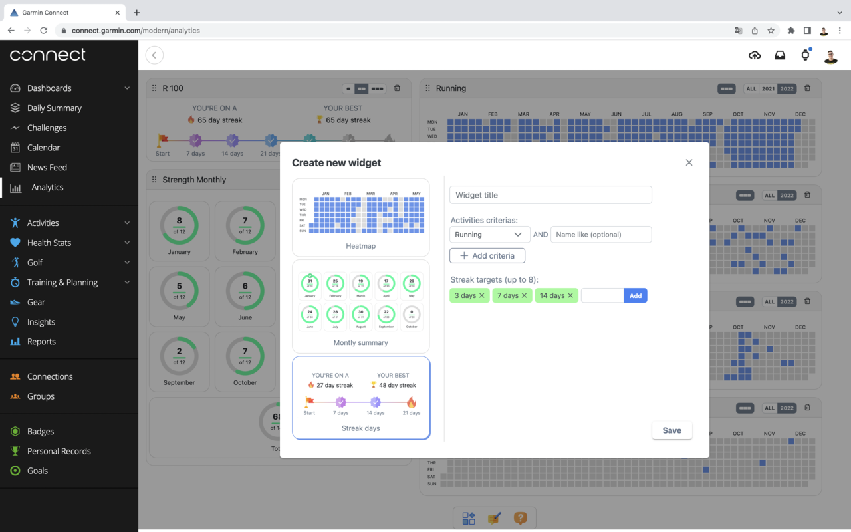Click the translate page icon
The width and height of the screenshot is (851, 532).
click(738, 31)
